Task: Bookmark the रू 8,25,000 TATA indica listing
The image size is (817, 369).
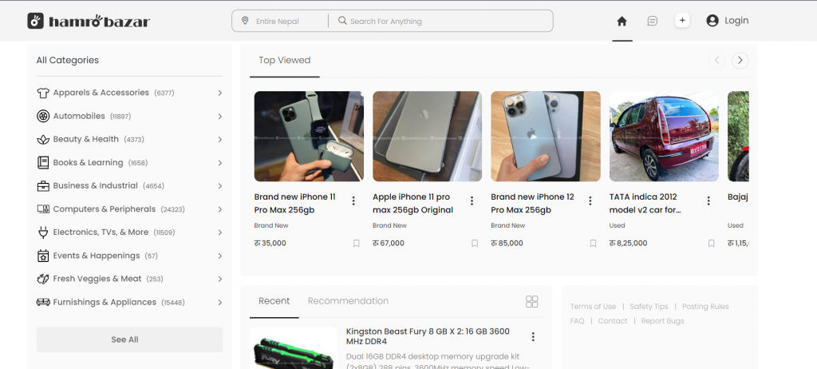Action: 711,244
